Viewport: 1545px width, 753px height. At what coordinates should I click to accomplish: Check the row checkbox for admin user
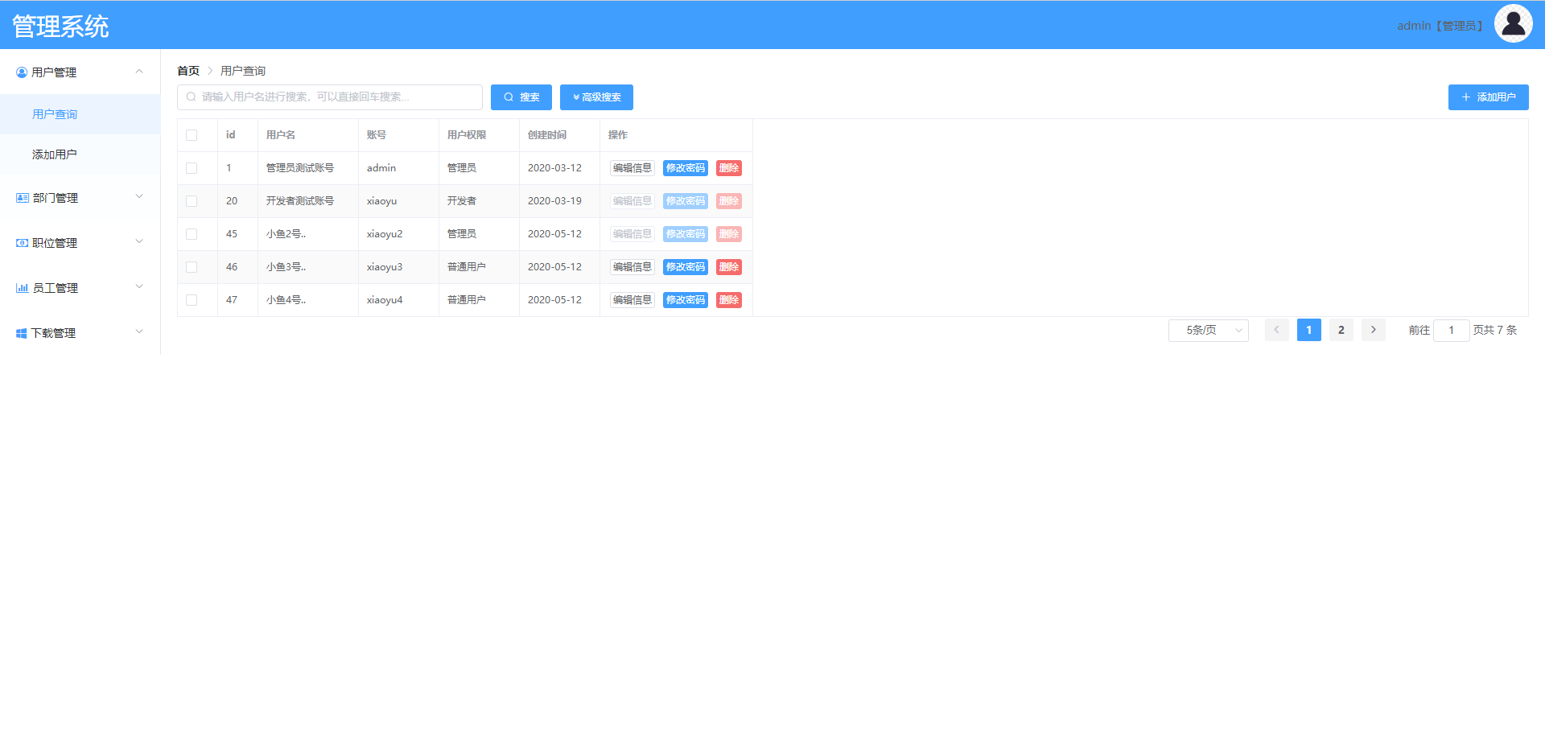point(192,167)
